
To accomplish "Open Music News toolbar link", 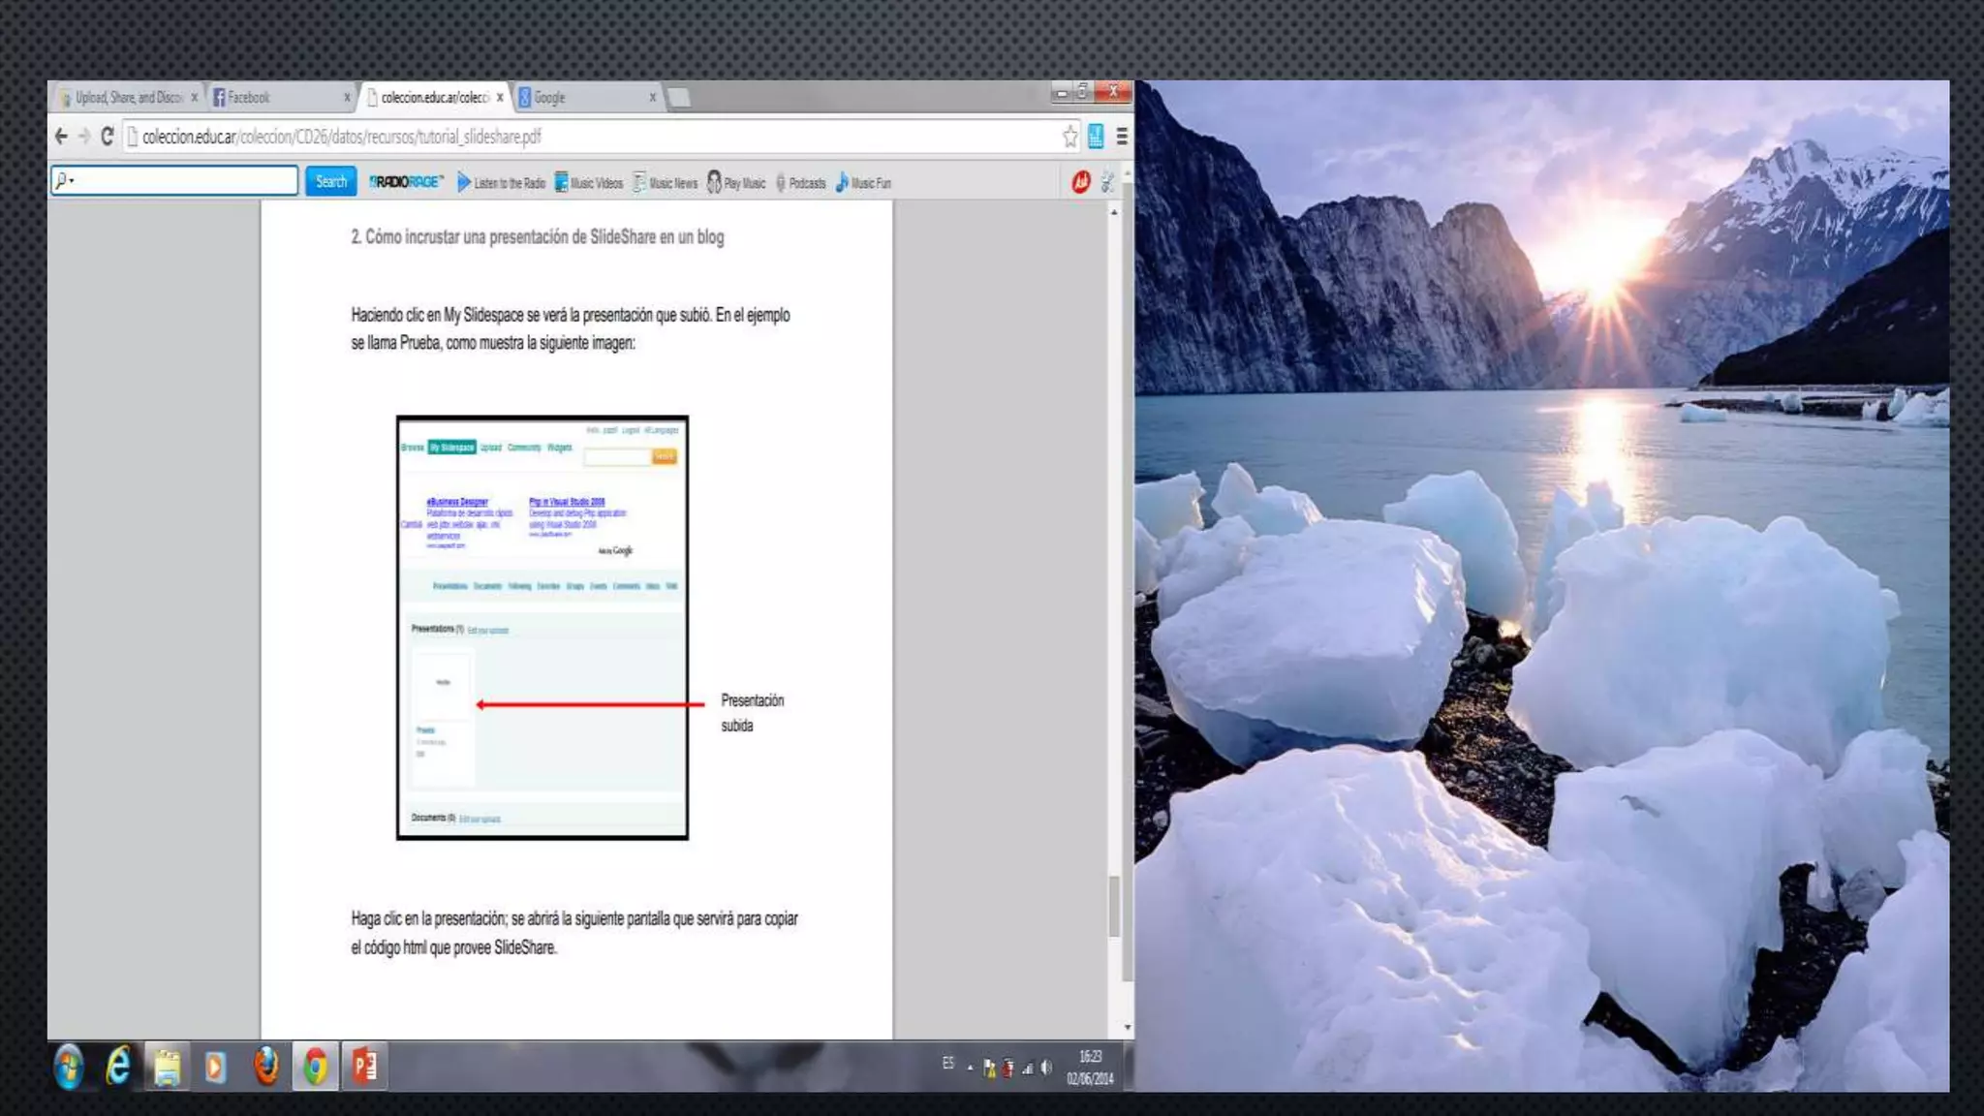I will pos(665,183).
